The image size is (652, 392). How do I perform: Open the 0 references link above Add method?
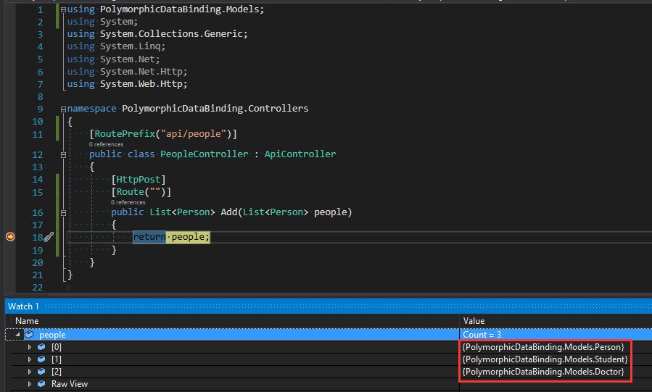[128, 202]
